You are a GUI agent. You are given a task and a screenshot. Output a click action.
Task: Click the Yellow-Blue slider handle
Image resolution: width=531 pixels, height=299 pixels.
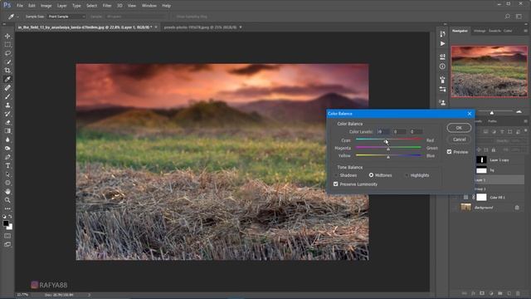coord(388,157)
